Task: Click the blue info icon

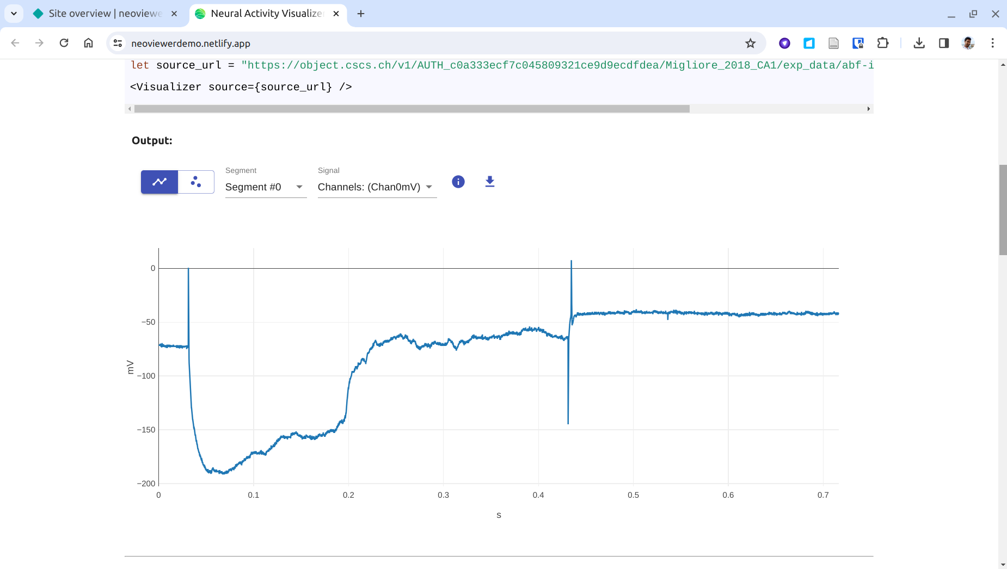Action: coord(458,182)
